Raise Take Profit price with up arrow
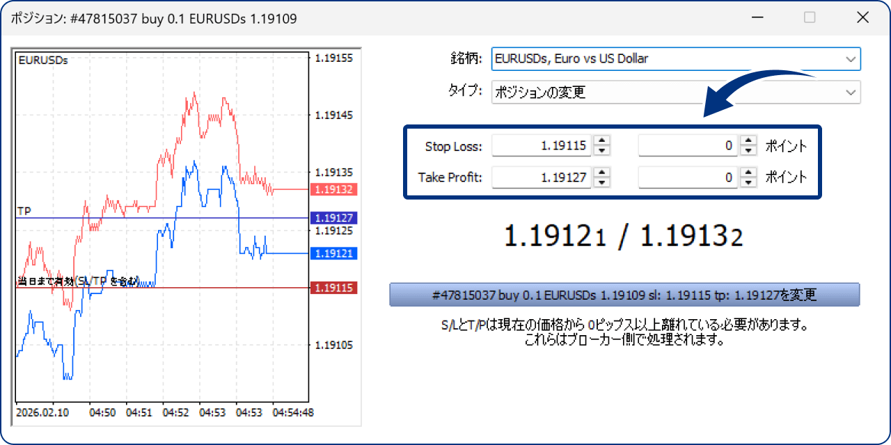 pos(602,173)
